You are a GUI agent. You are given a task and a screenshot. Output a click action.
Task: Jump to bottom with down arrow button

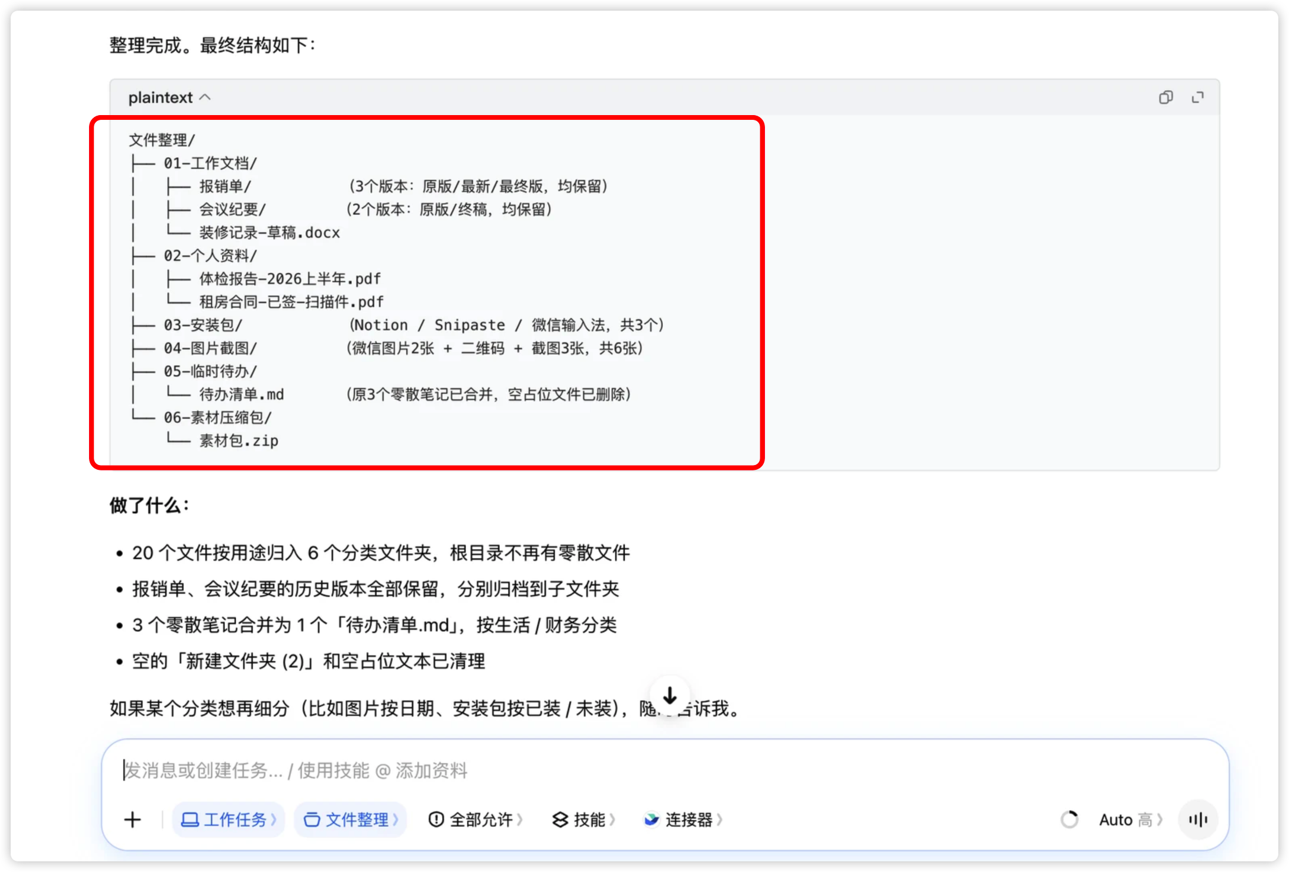pos(670,695)
